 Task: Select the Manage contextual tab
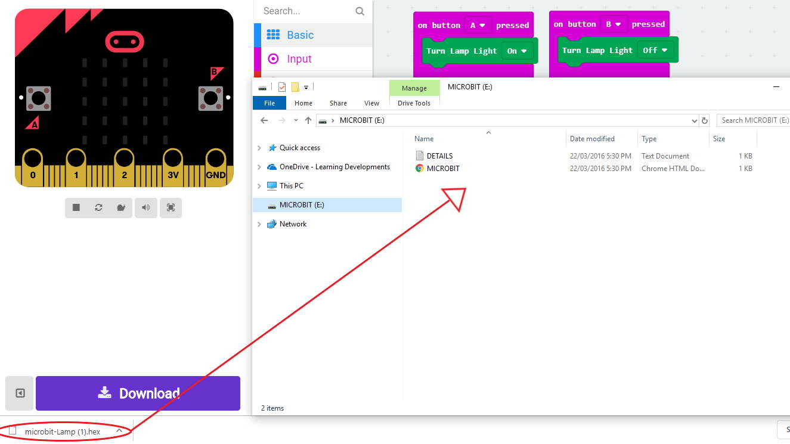414,88
